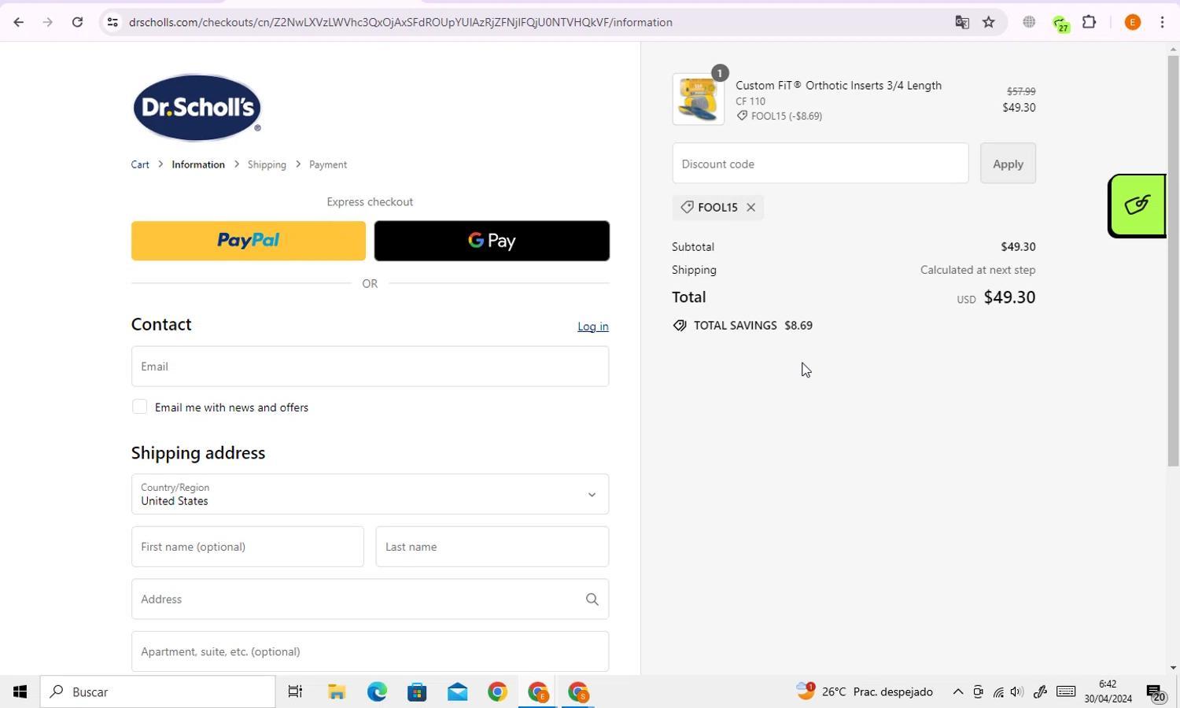Click the translate page icon
The image size is (1180, 708).
(961, 22)
